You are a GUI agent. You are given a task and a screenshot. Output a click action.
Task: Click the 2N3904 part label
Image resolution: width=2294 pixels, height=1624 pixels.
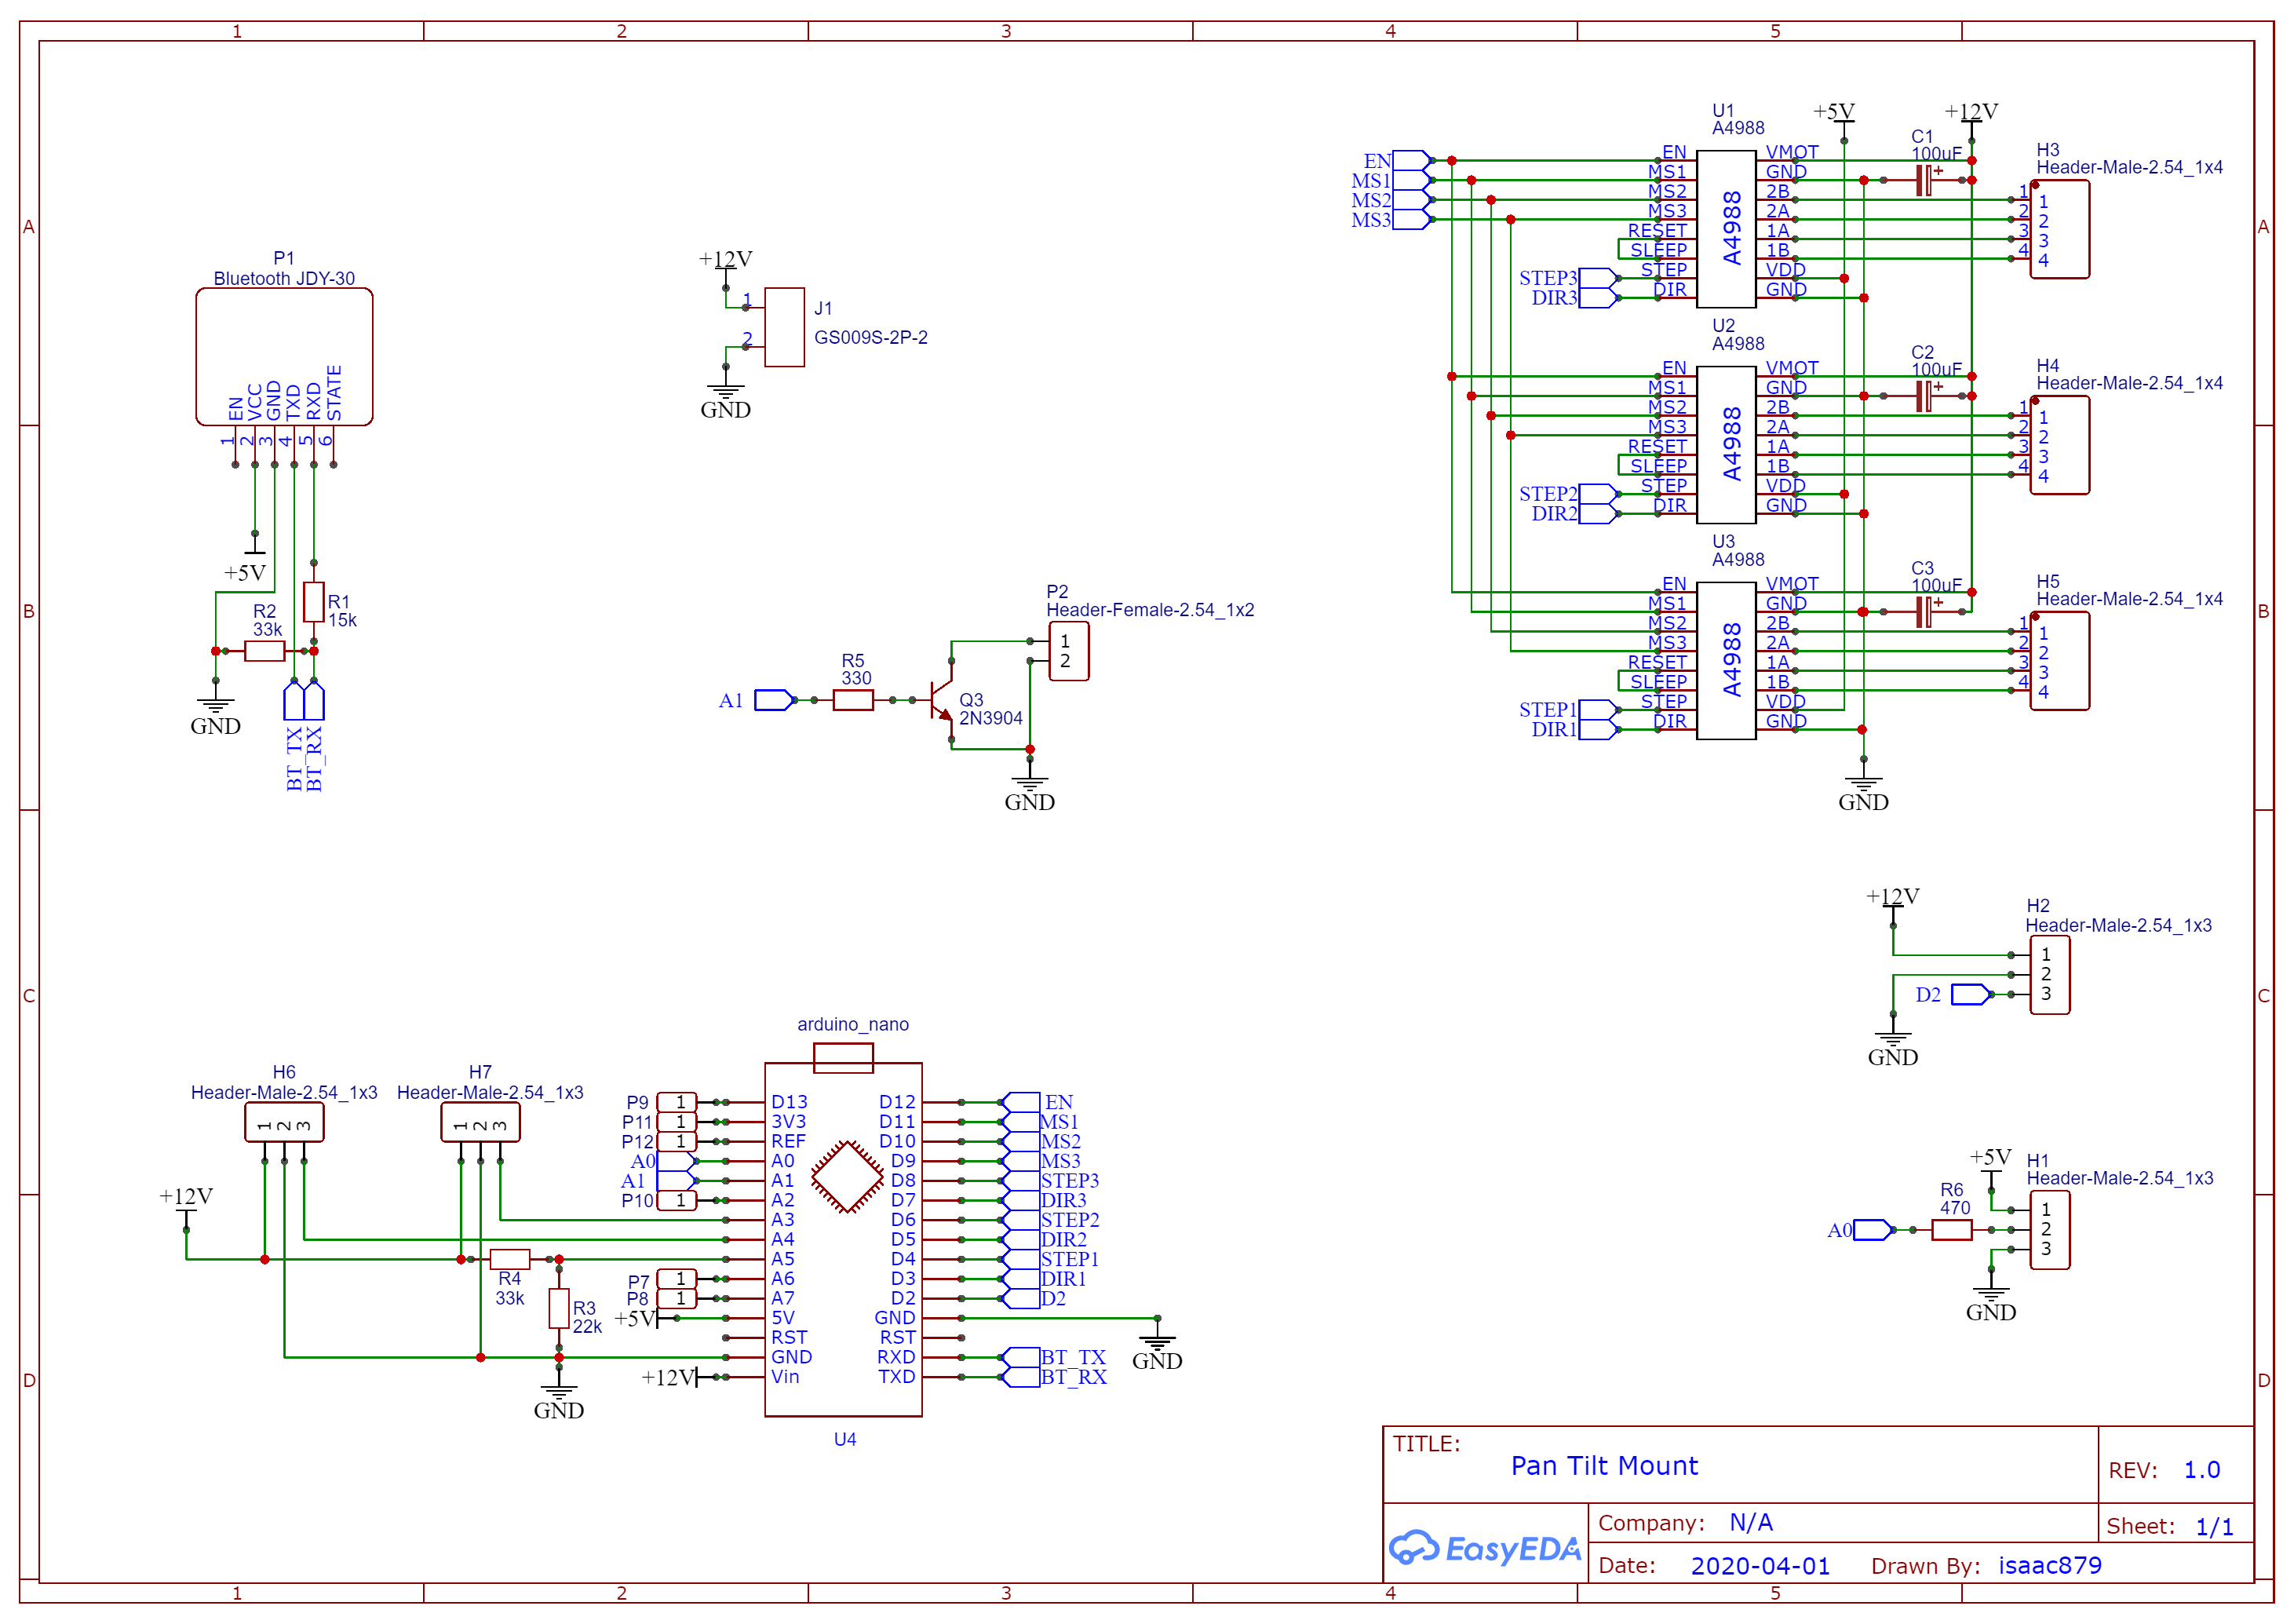coord(990,719)
